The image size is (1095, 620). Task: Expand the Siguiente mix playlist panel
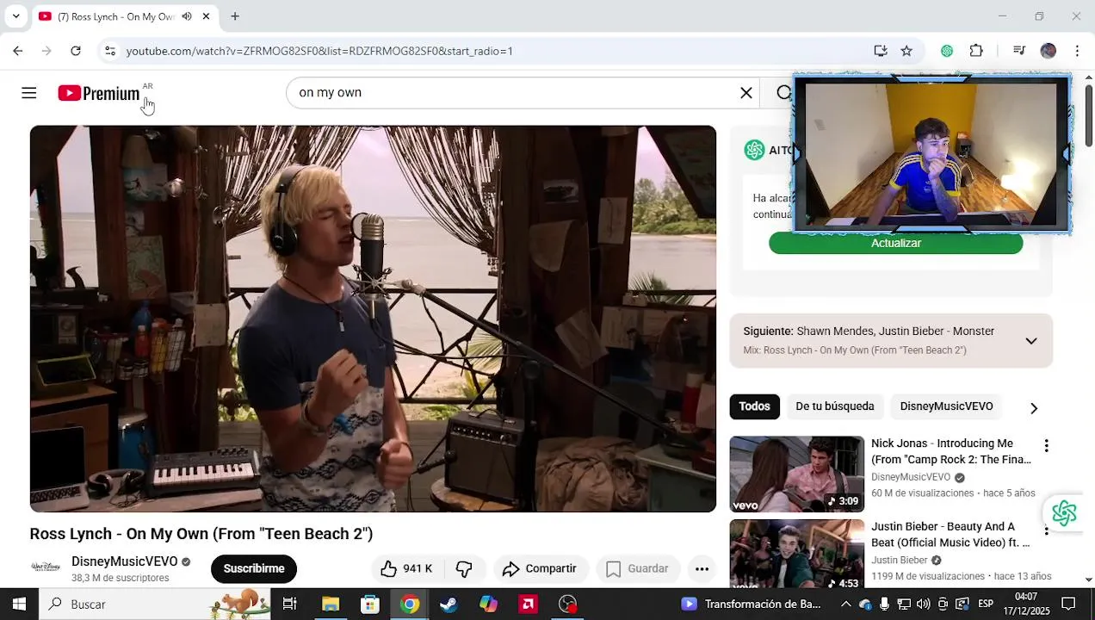coord(1030,341)
